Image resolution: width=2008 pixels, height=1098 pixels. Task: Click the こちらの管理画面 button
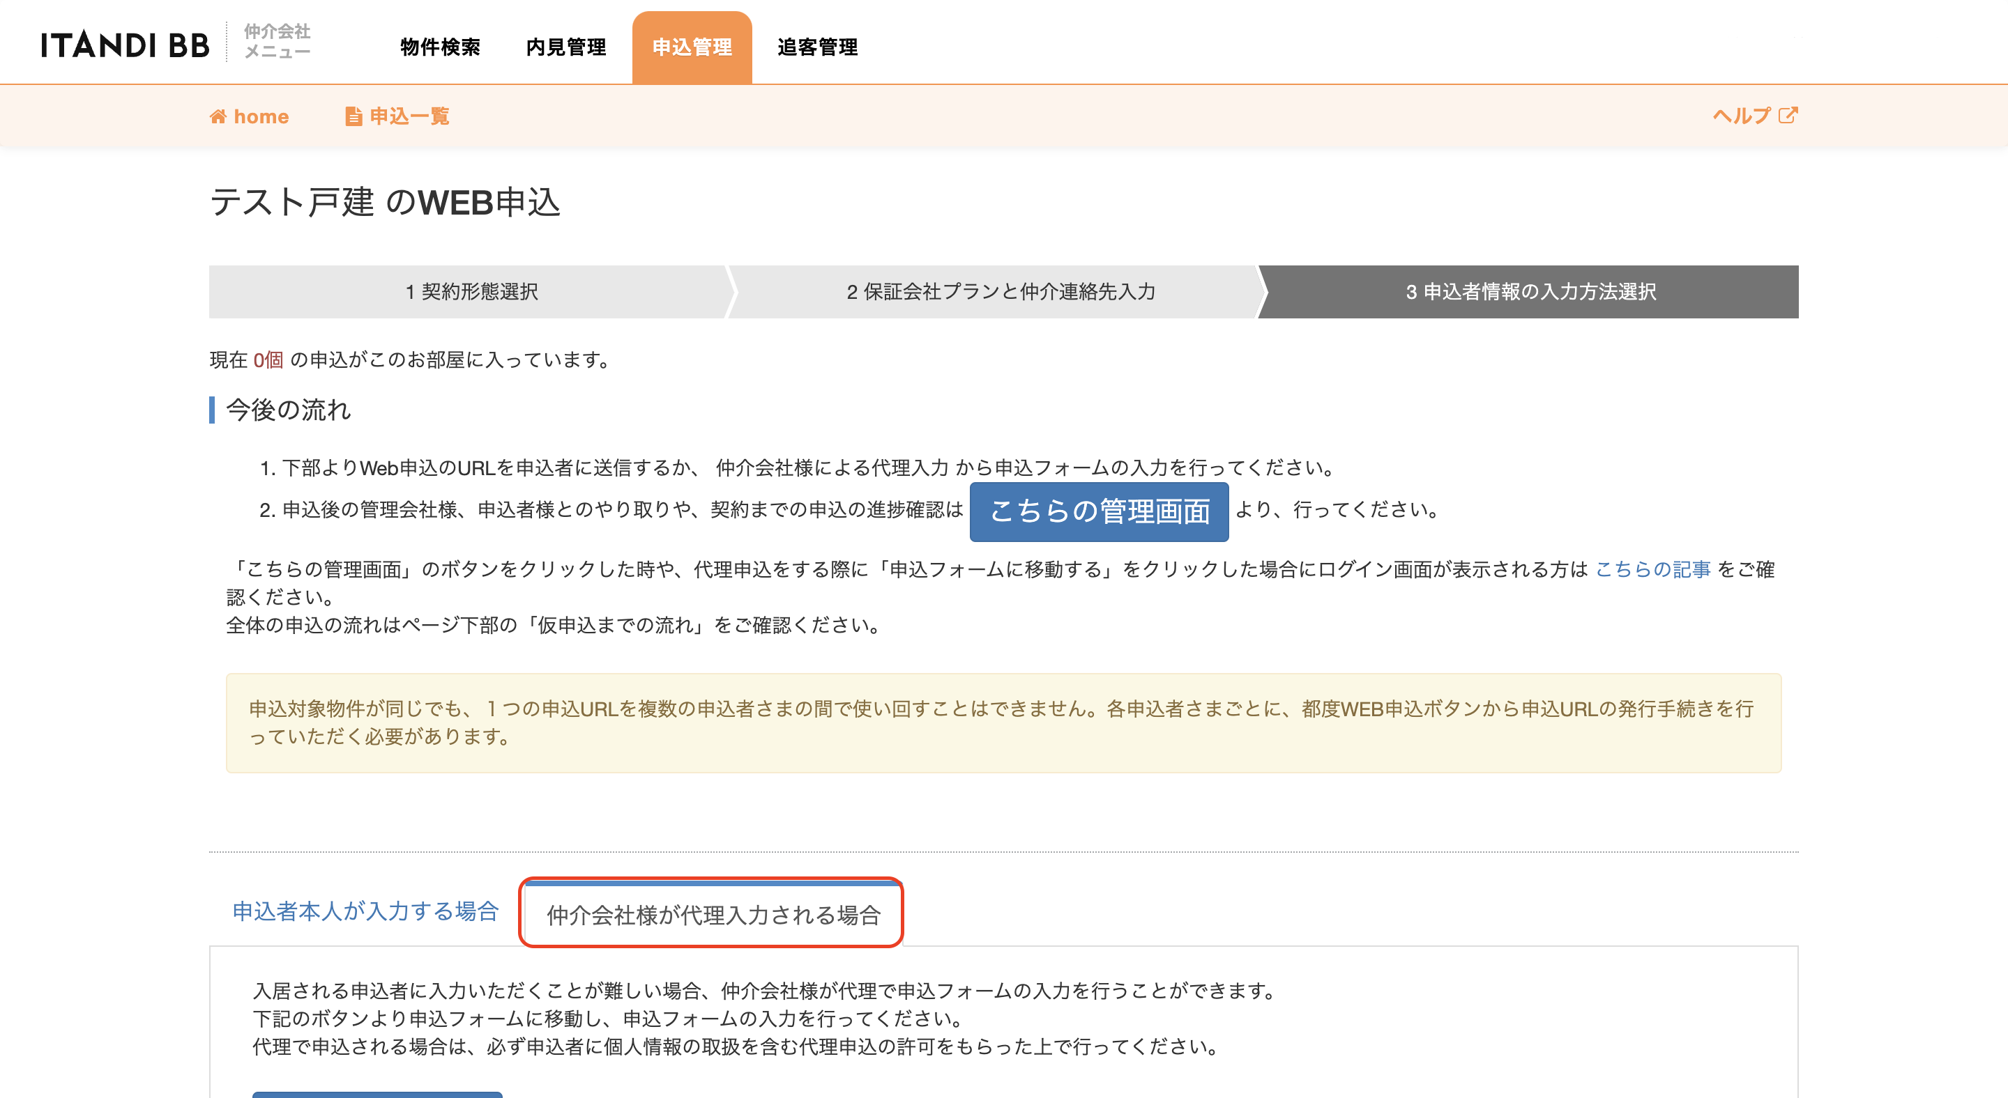(x=1099, y=511)
